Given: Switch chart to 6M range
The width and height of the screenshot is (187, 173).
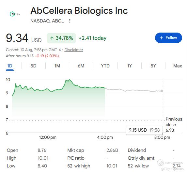Looking at the screenshot, I should point(81,66).
